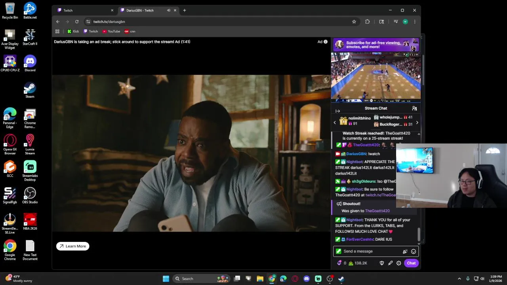Collapse the Stream Chat panel
The width and height of the screenshot is (507, 285).
pyautogui.click(x=337, y=111)
